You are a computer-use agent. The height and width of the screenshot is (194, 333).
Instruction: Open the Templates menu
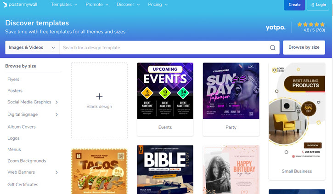[x=64, y=5]
